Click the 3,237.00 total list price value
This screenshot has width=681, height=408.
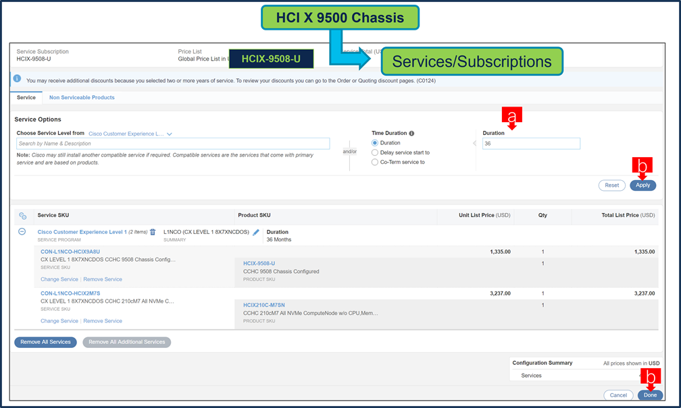click(x=645, y=293)
